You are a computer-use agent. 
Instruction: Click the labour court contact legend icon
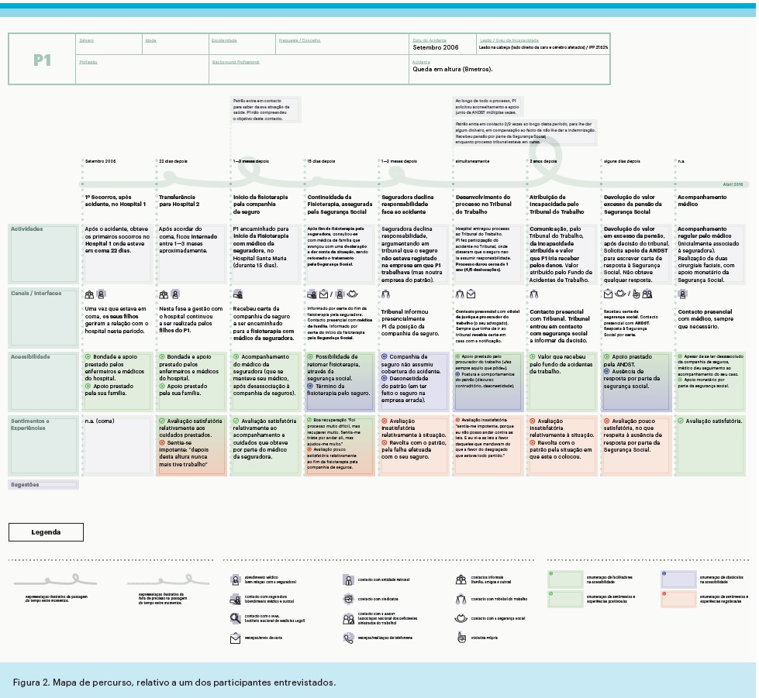click(x=461, y=599)
